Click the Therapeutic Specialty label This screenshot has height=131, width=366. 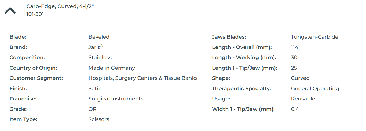coord(241,89)
